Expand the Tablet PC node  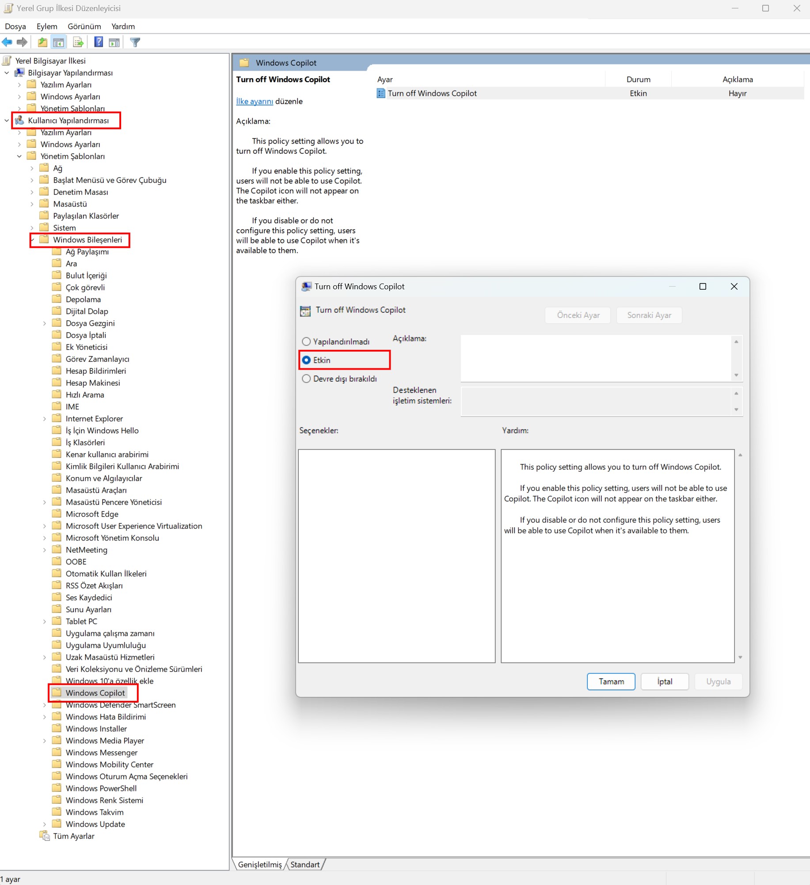(x=44, y=621)
